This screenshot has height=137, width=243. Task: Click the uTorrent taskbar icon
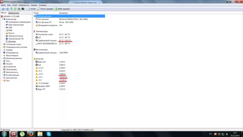click(22, 134)
